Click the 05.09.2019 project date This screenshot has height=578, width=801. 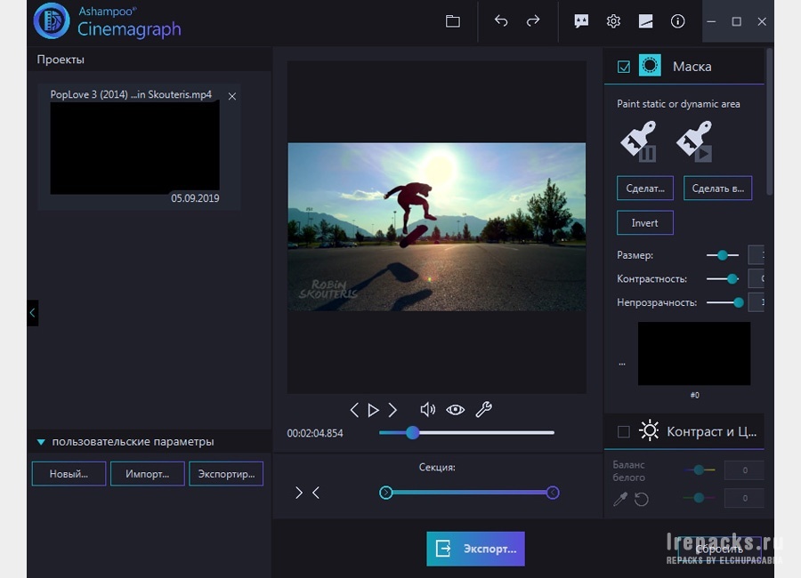[195, 198]
